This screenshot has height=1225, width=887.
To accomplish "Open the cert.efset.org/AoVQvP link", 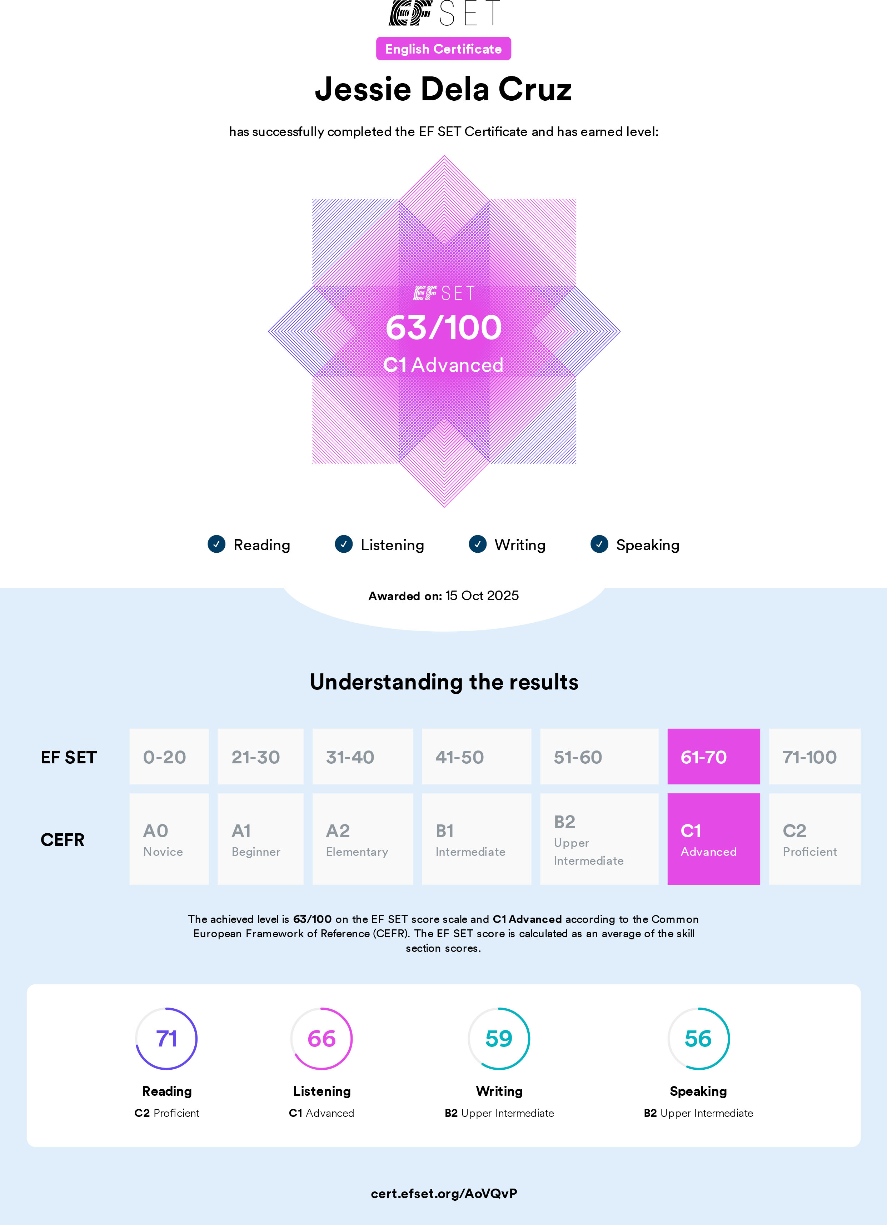I will click(444, 1193).
